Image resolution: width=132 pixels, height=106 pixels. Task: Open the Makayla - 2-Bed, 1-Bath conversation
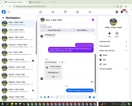(x=18, y=83)
